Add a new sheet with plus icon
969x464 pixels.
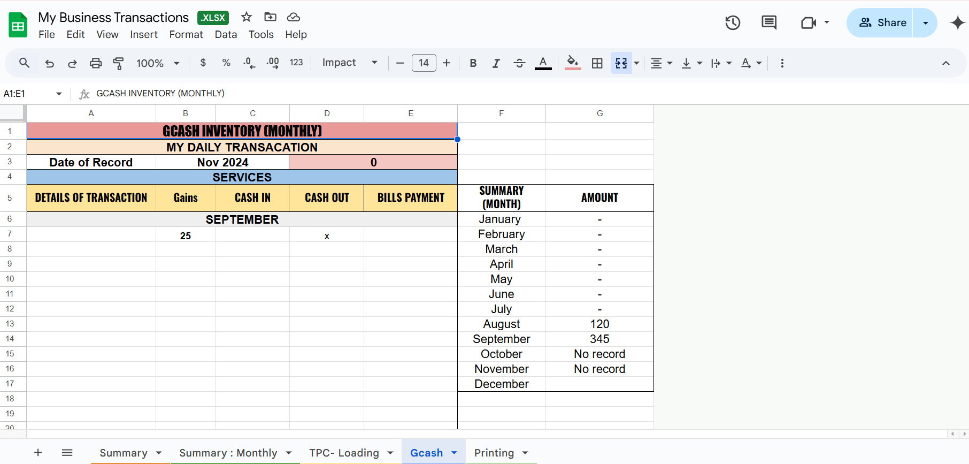38,453
